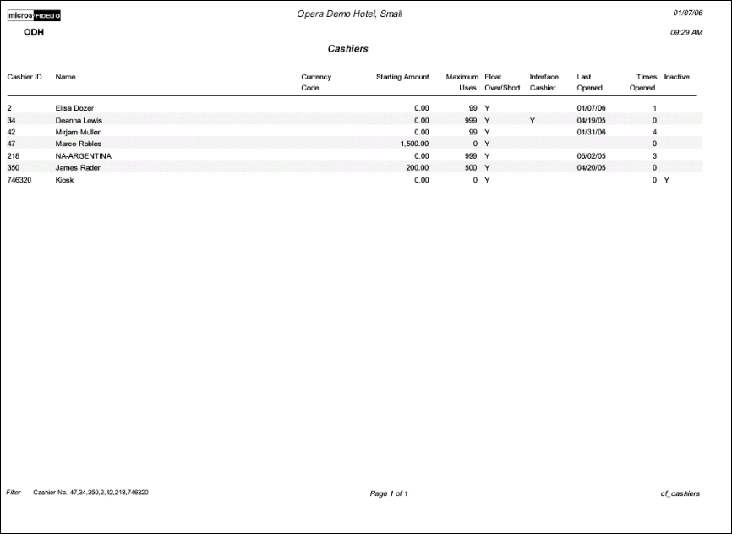Click the cf_cashiers report name in footer
The width and height of the screenshot is (732, 534).
680,493
